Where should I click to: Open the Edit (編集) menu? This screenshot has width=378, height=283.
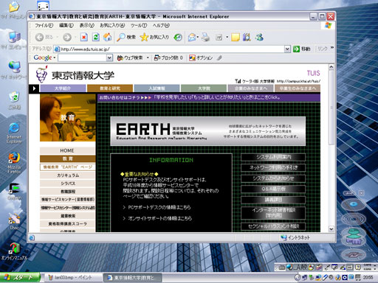click(x=66, y=25)
